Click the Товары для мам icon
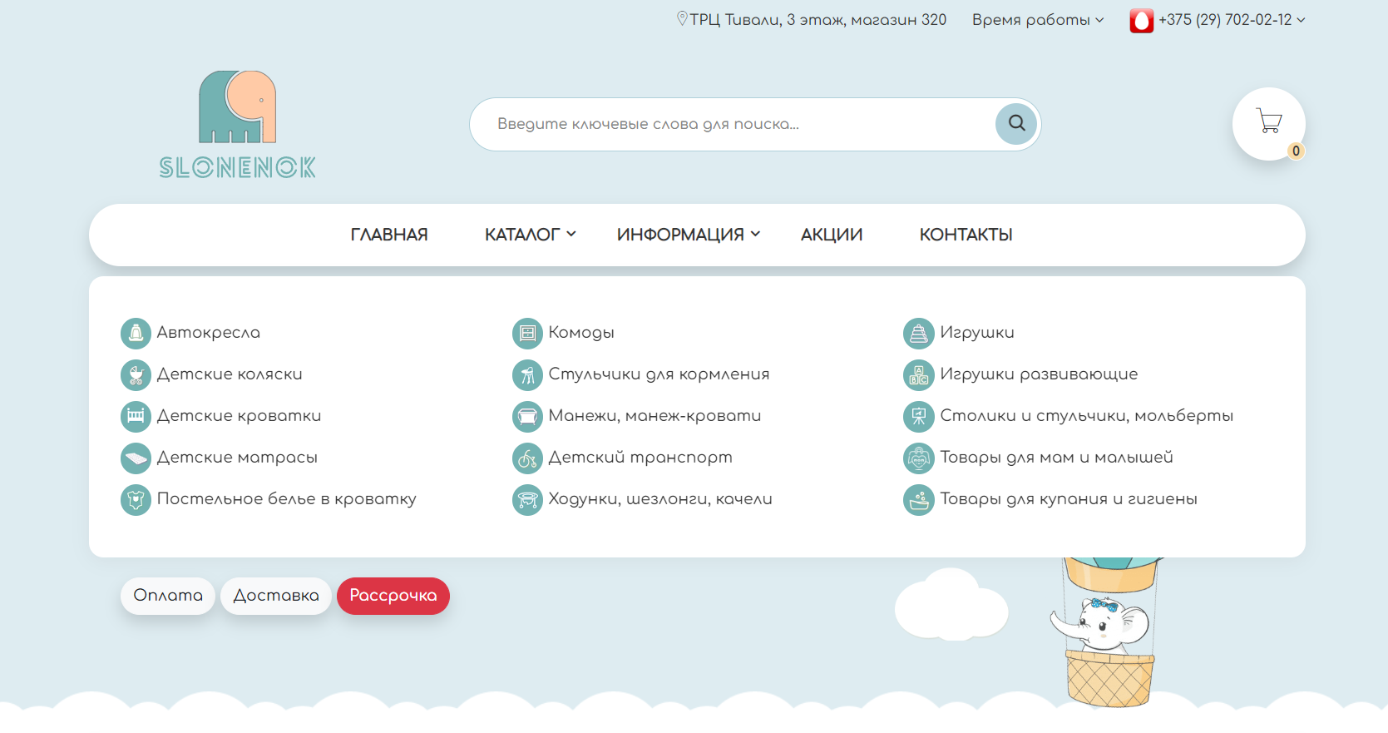This screenshot has height=733, width=1388. [x=919, y=458]
